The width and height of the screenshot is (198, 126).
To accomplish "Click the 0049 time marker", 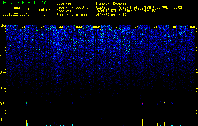I will click(x=172, y=27).
